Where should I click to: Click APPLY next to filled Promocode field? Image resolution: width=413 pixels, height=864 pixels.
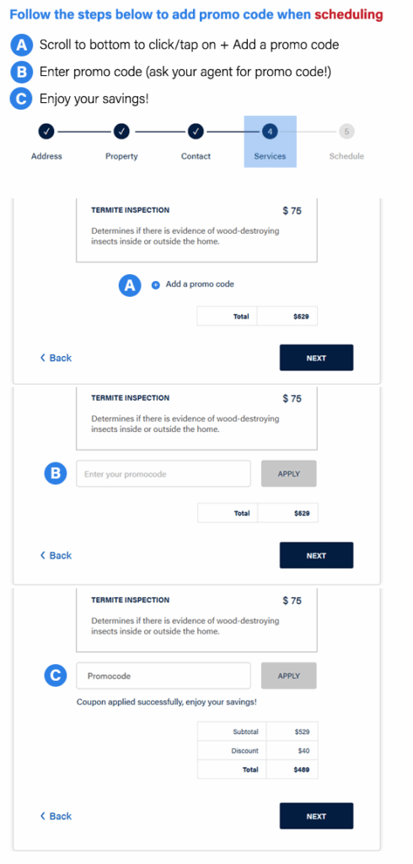[288, 676]
